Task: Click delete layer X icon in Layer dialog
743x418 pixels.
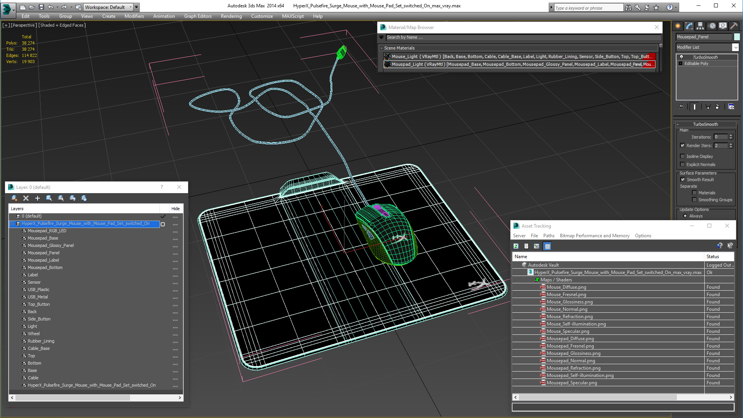Action: [26, 198]
